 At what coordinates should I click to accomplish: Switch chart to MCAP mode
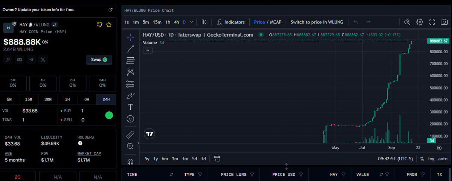tap(276, 22)
